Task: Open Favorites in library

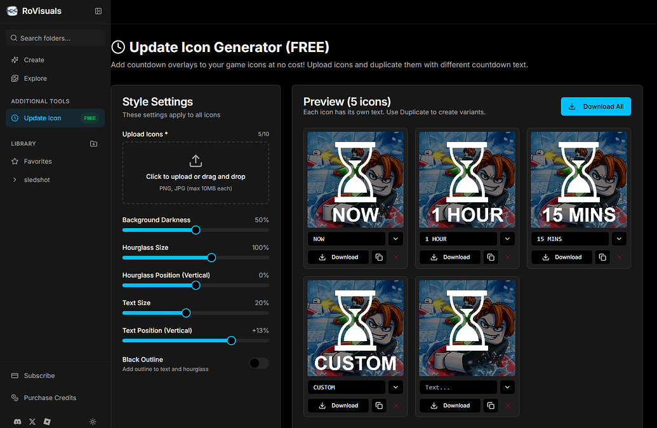Action: 55,161
